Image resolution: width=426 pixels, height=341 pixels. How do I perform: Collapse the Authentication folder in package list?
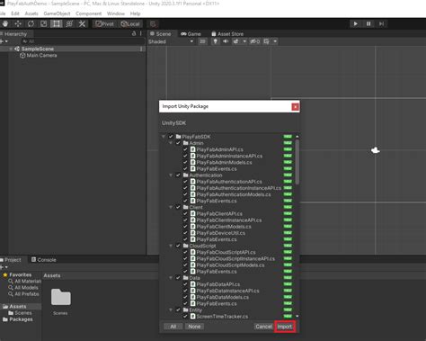coord(171,175)
